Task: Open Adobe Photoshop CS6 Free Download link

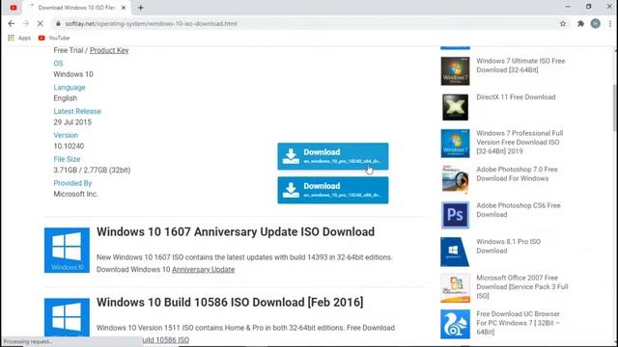Action: tap(519, 210)
